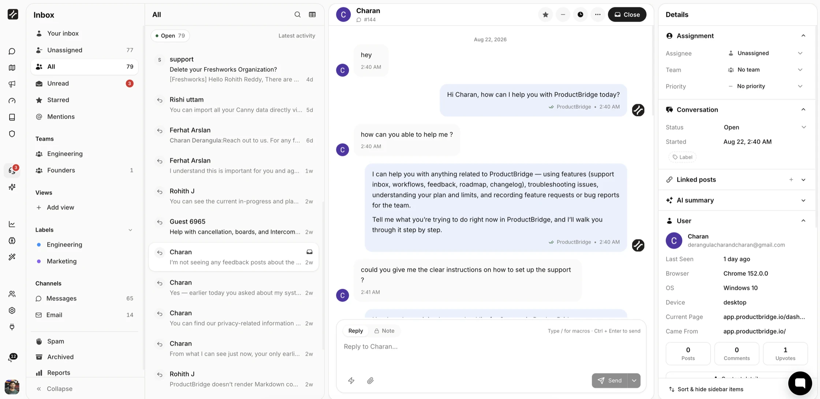This screenshot has width=820, height=399.
Task: Open the Open 79 status filter
Action: pyautogui.click(x=170, y=36)
